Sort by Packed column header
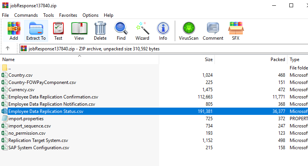 (x=251, y=59)
